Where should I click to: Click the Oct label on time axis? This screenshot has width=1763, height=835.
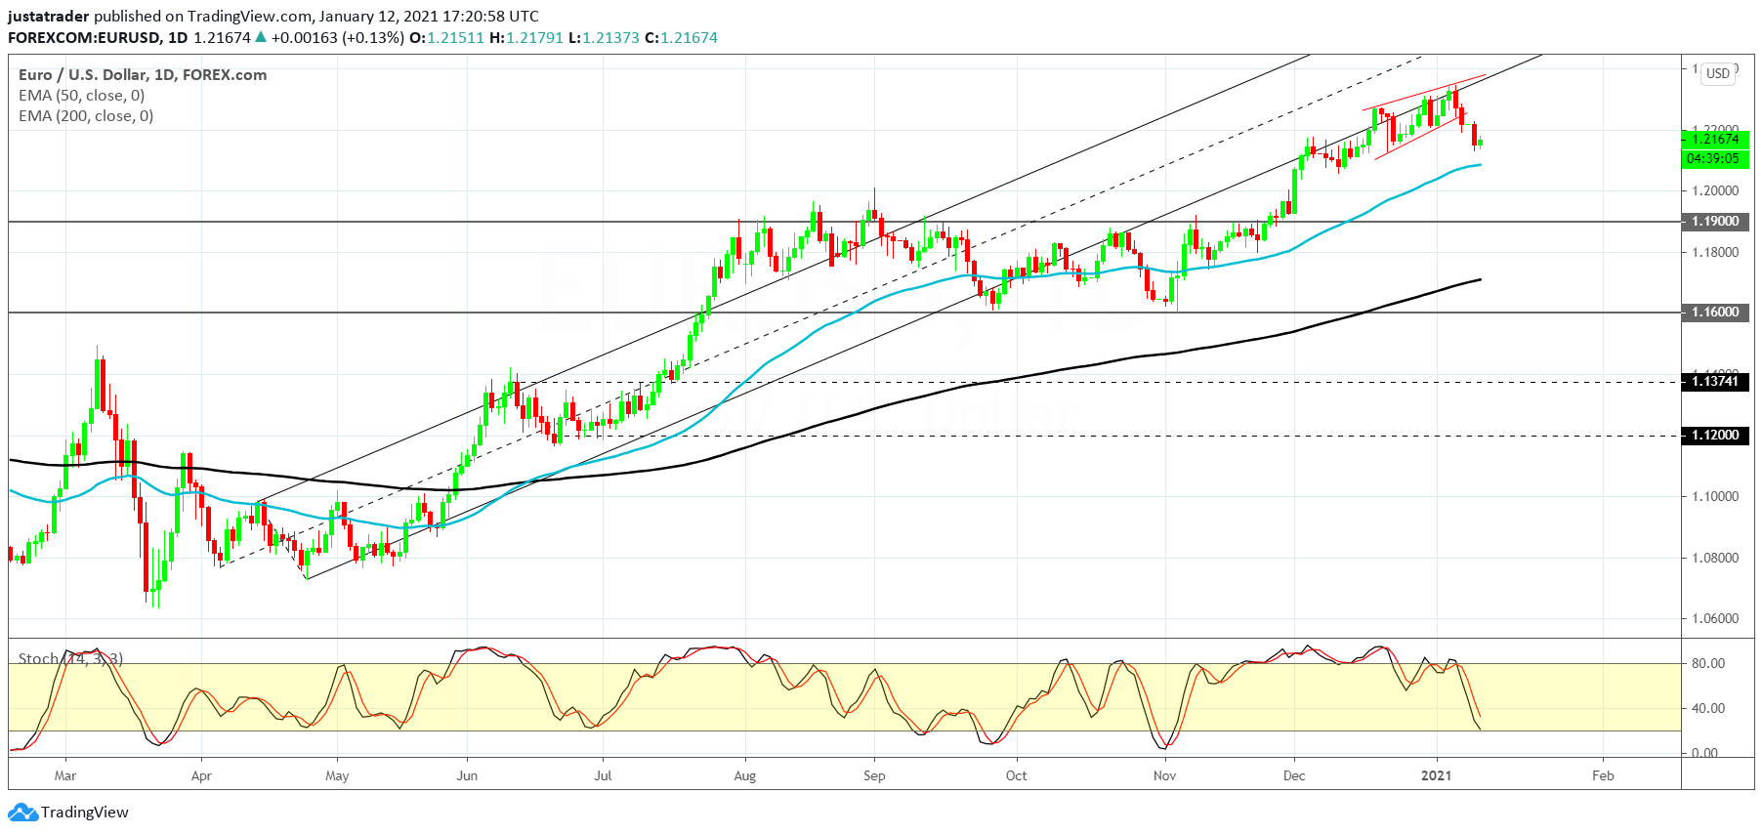(1017, 776)
